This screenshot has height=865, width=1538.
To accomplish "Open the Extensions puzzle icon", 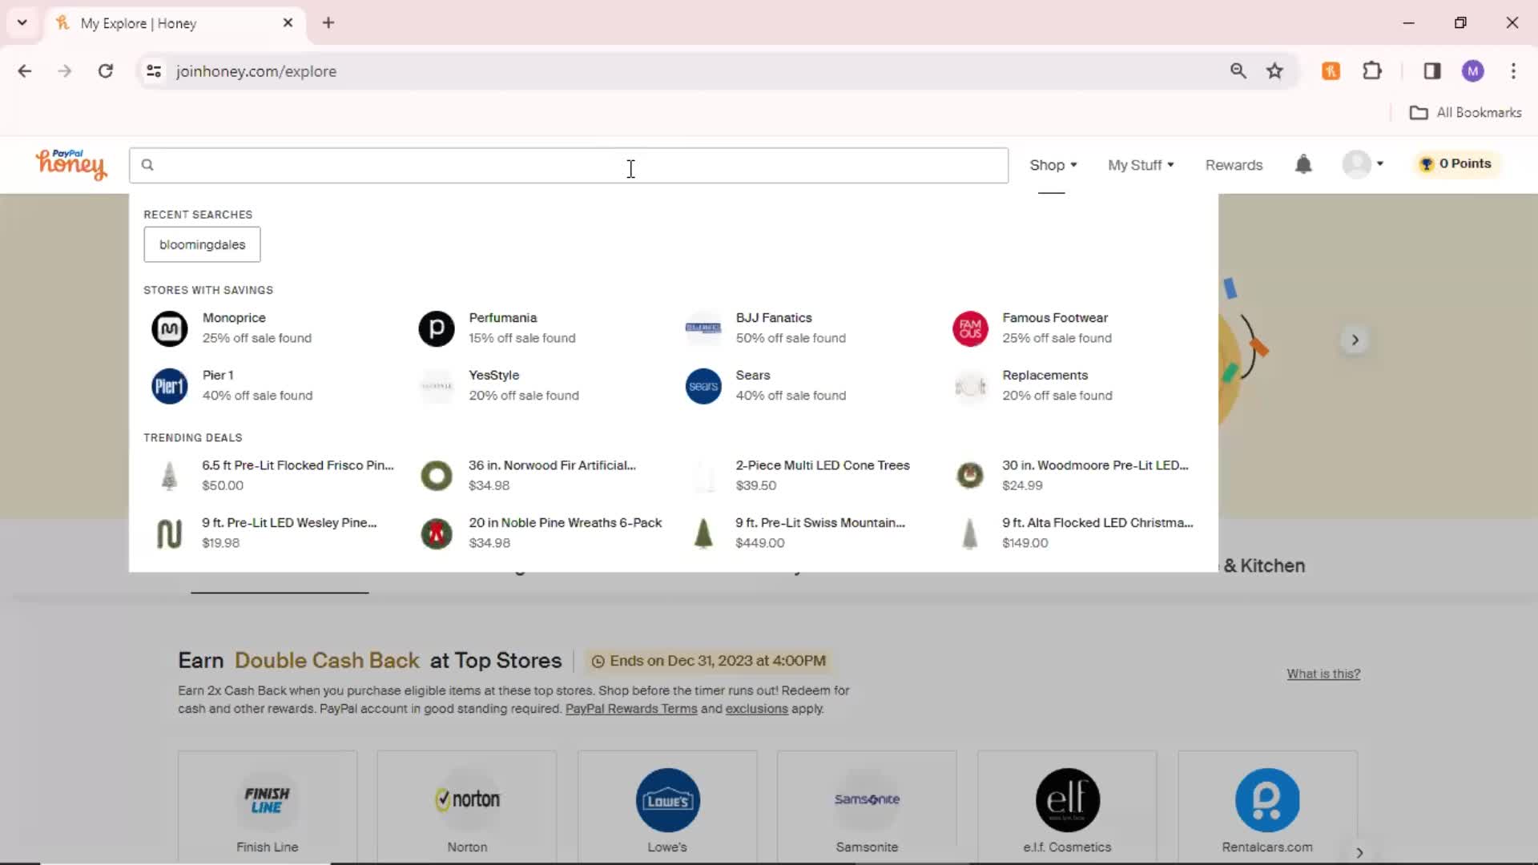I will point(1372,71).
